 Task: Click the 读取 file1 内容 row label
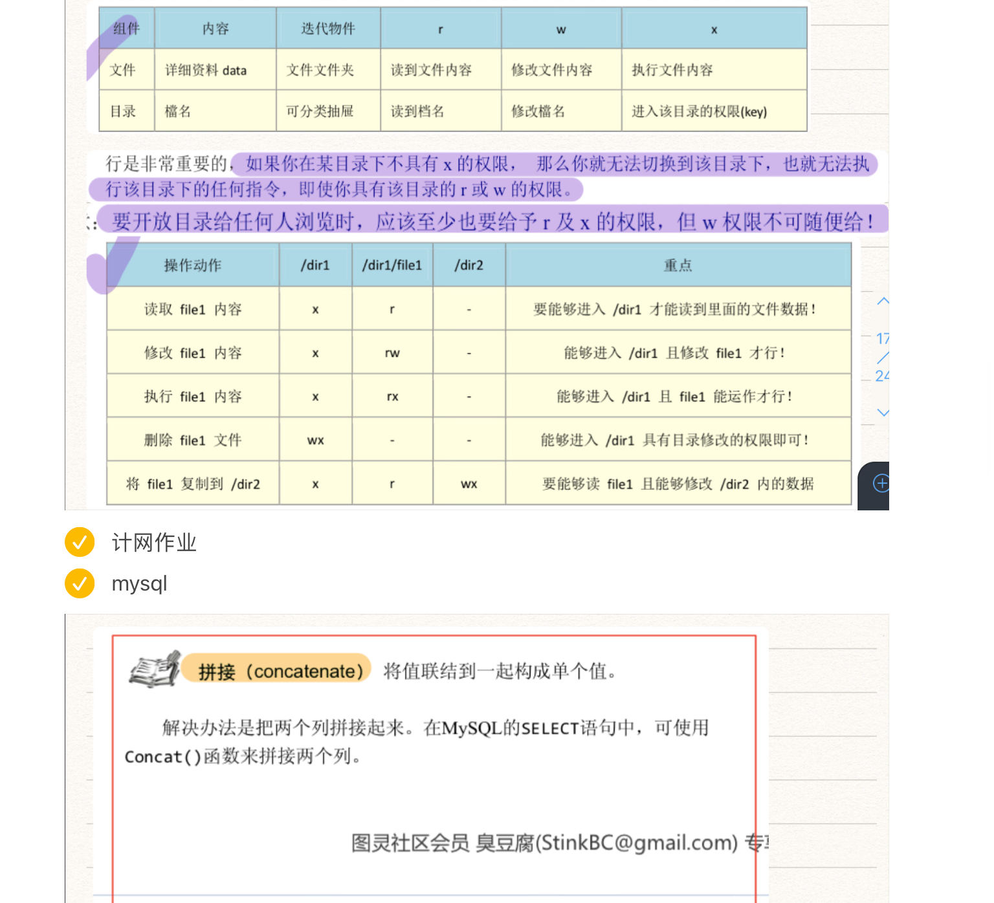pyautogui.click(x=193, y=309)
